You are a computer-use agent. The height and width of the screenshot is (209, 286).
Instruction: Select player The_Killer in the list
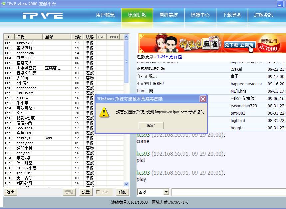[24, 173]
